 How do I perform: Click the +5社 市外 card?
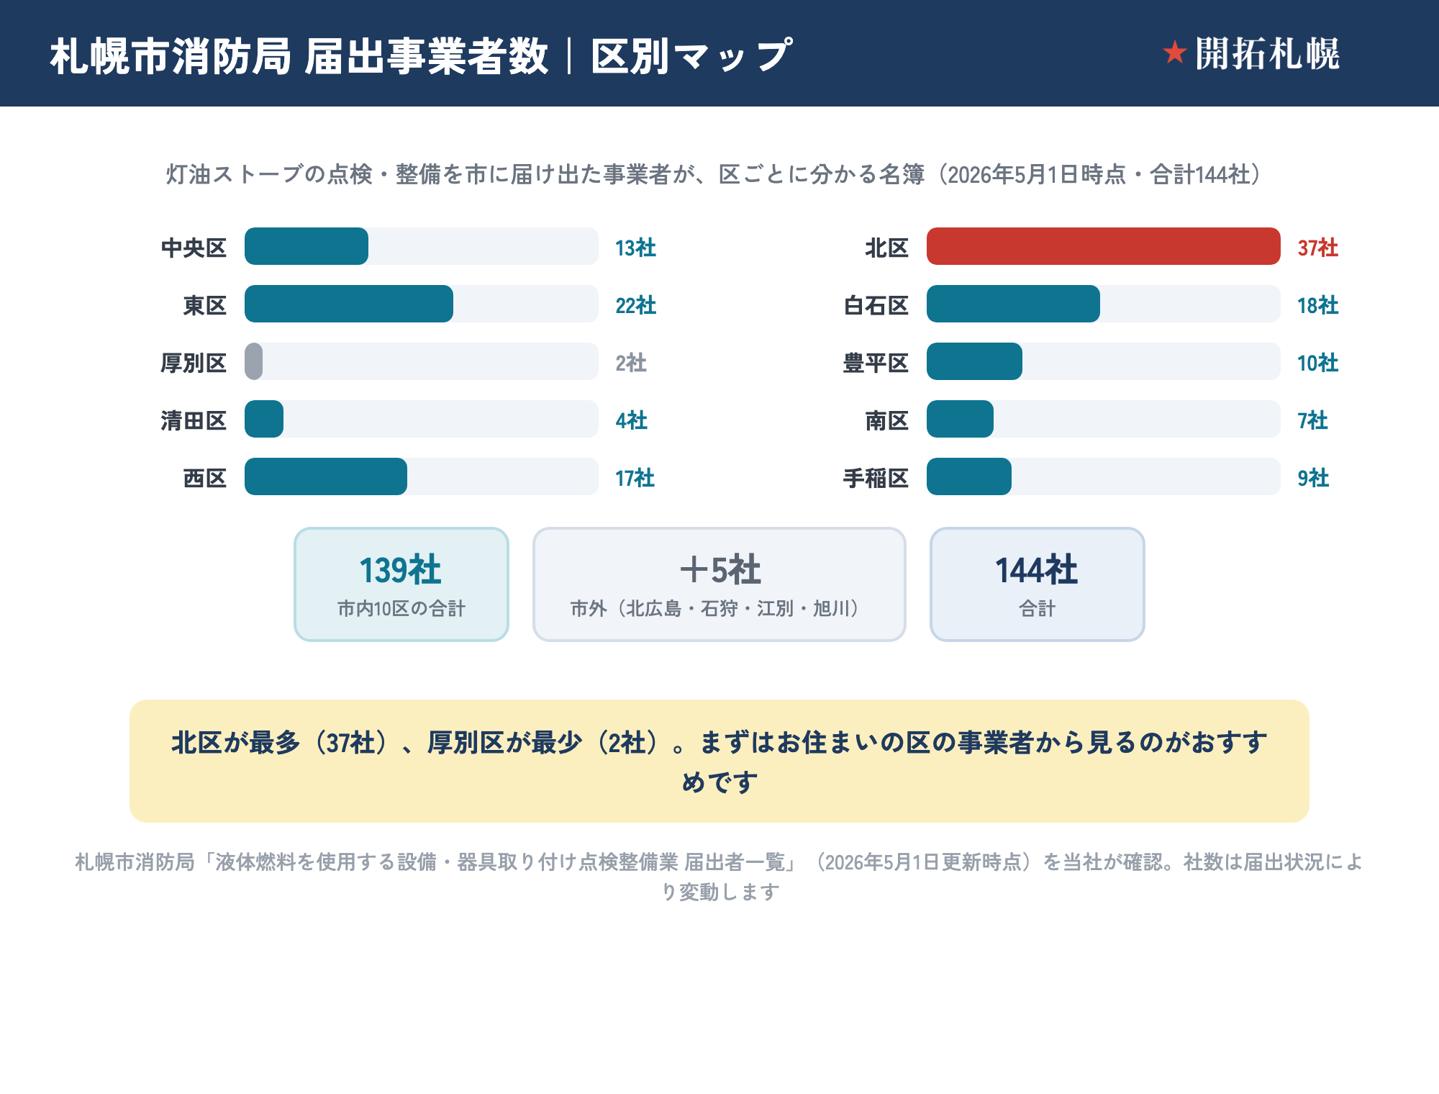(x=719, y=584)
